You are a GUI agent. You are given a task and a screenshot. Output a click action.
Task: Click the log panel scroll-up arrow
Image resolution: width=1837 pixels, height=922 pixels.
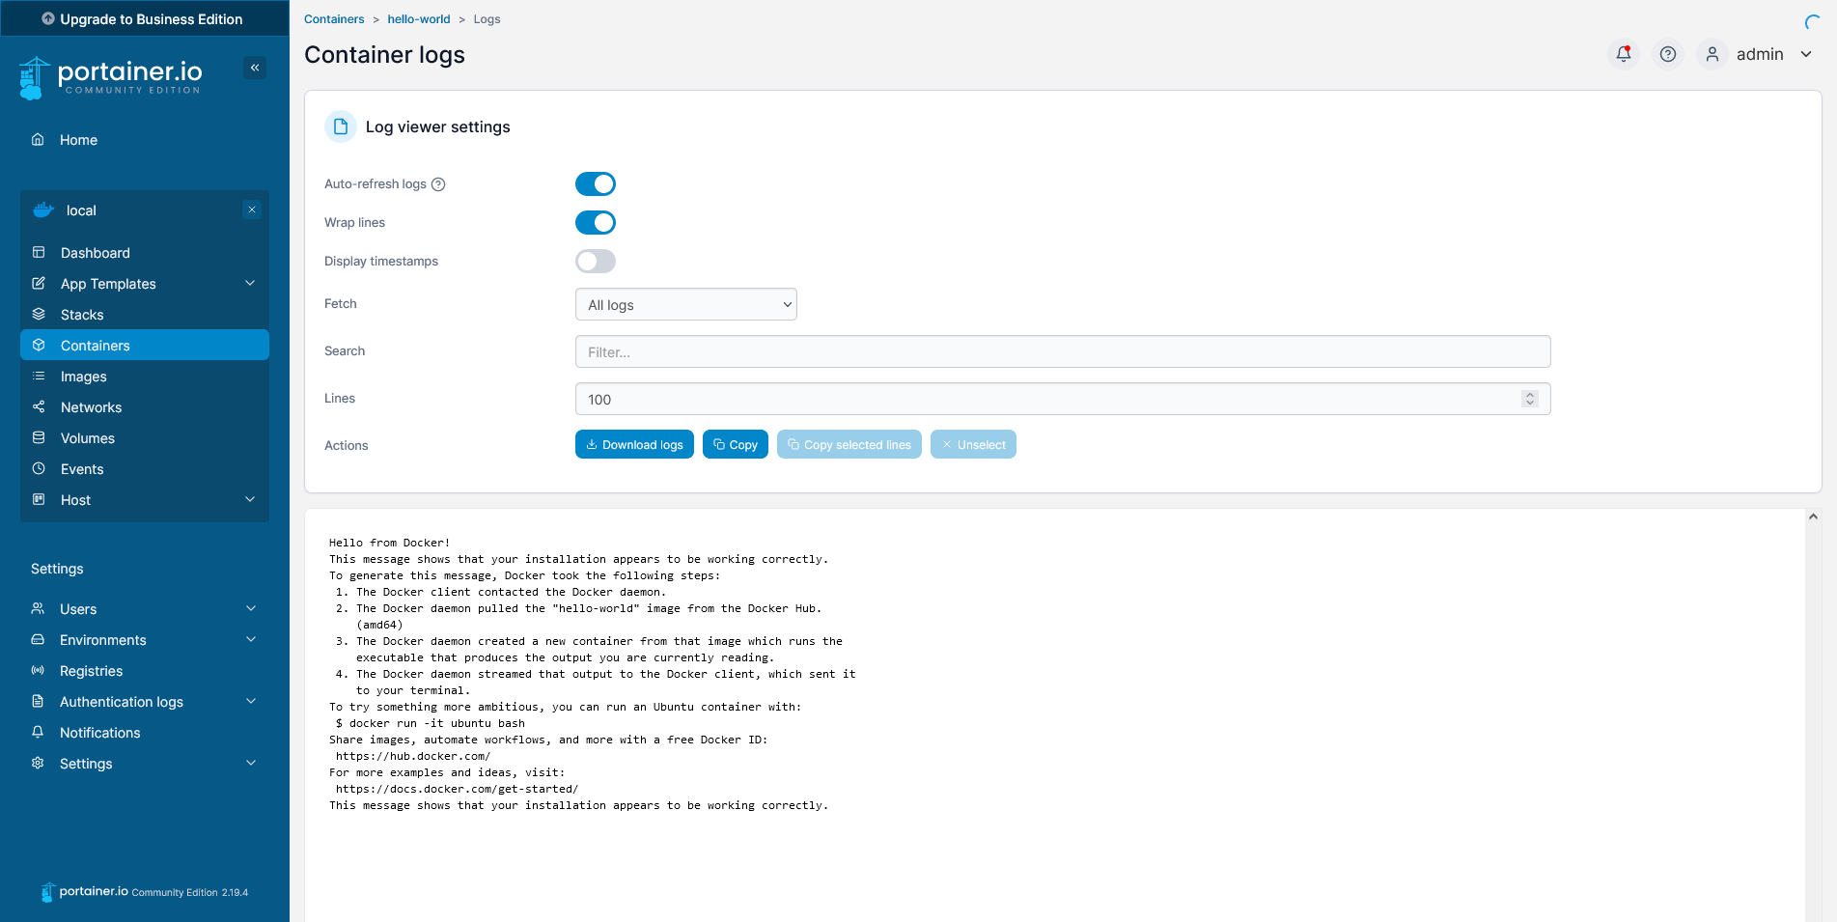pyautogui.click(x=1814, y=517)
